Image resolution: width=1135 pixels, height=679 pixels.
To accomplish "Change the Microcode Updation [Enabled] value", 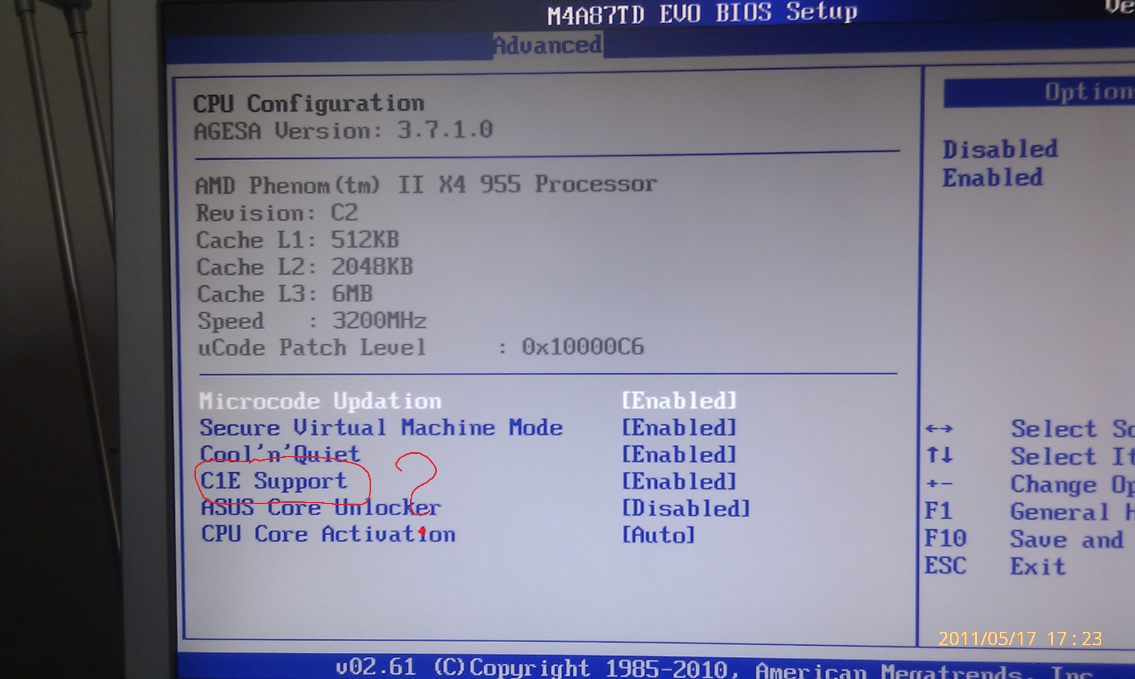I will point(679,400).
